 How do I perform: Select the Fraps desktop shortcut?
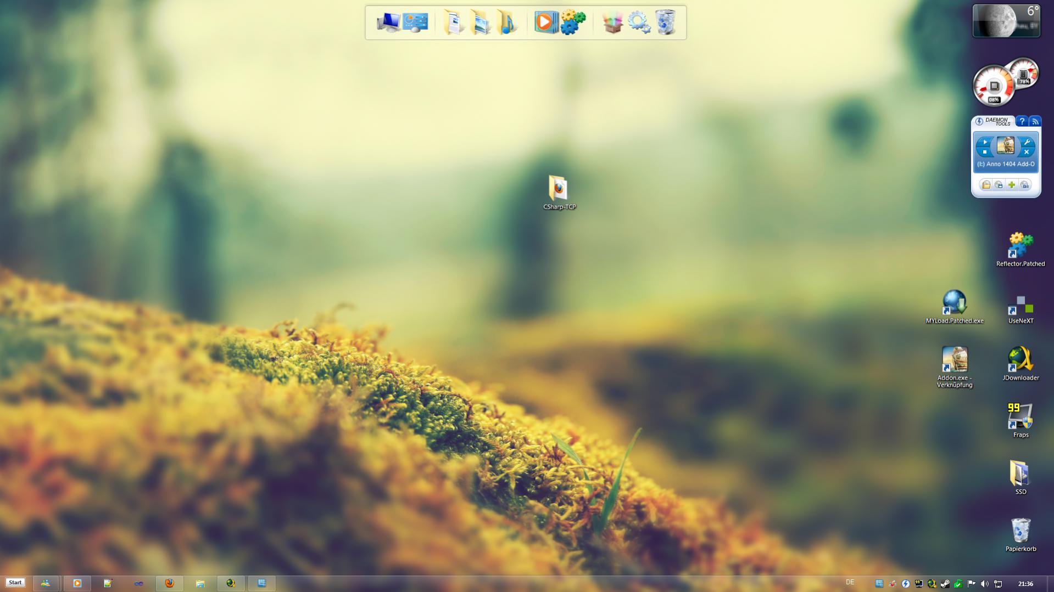coord(1020,418)
